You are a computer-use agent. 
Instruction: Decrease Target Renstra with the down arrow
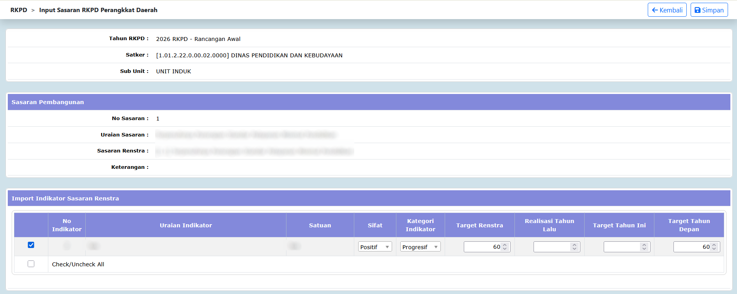tap(505, 249)
